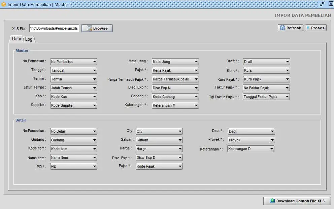Image resolution: width=334 pixels, height=209 pixels.
Task: Click the Refresh button
Action: [x=290, y=28]
